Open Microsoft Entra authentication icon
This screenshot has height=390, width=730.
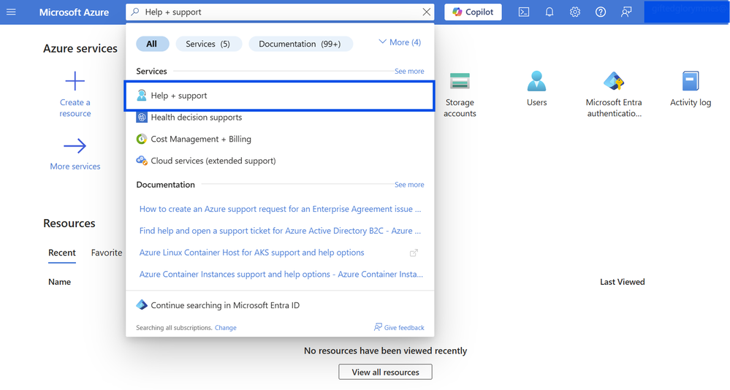pyautogui.click(x=614, y=81)
